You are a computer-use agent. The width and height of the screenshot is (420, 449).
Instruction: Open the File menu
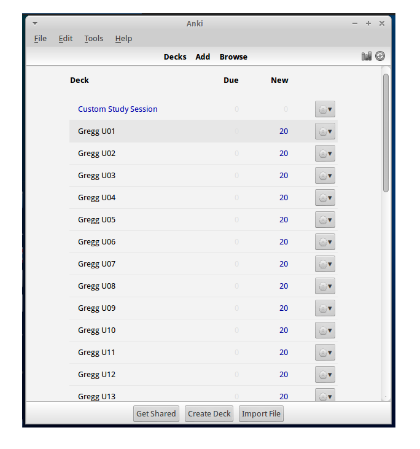pos(41,38)
